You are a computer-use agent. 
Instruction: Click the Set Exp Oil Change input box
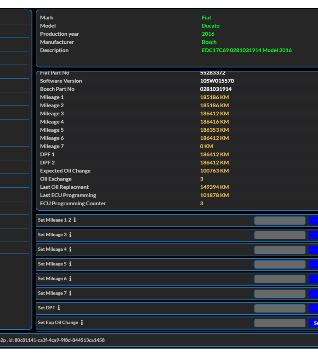tap(279, 323)
